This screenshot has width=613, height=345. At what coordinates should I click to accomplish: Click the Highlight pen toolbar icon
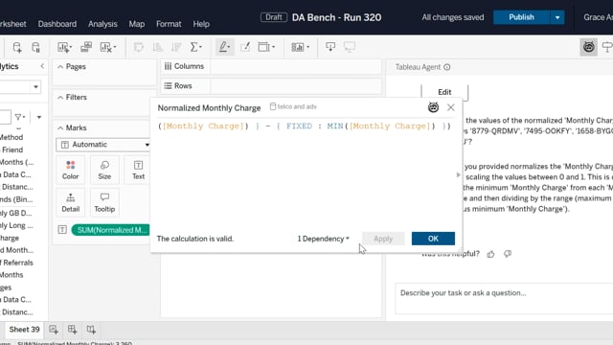point(224,47)
